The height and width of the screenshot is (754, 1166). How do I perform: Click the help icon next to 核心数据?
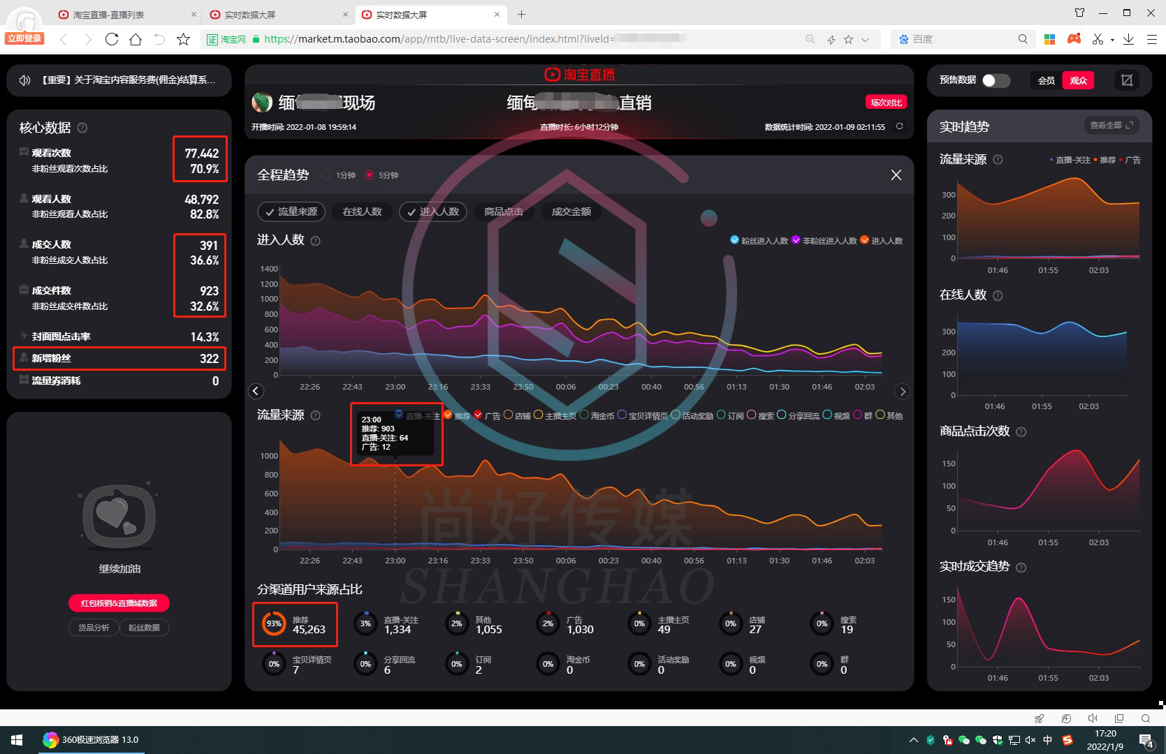[x=82, y=128]
